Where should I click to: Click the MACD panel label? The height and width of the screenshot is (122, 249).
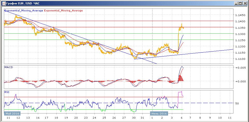tap(9, 67)
